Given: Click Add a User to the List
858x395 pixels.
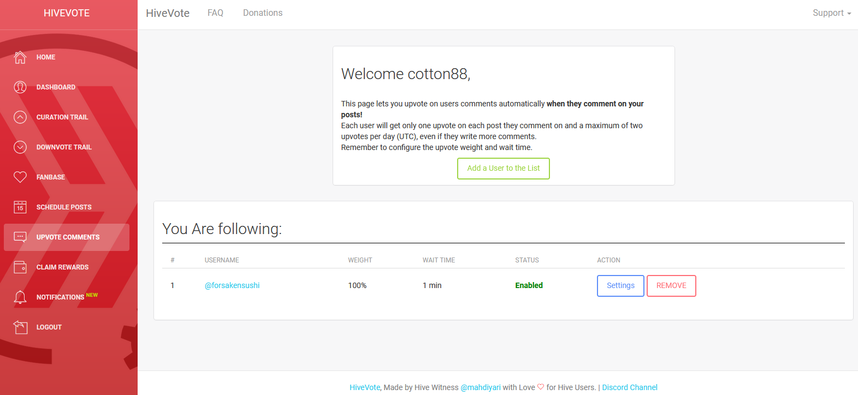Looking at the screenshot, I should 504,169.
